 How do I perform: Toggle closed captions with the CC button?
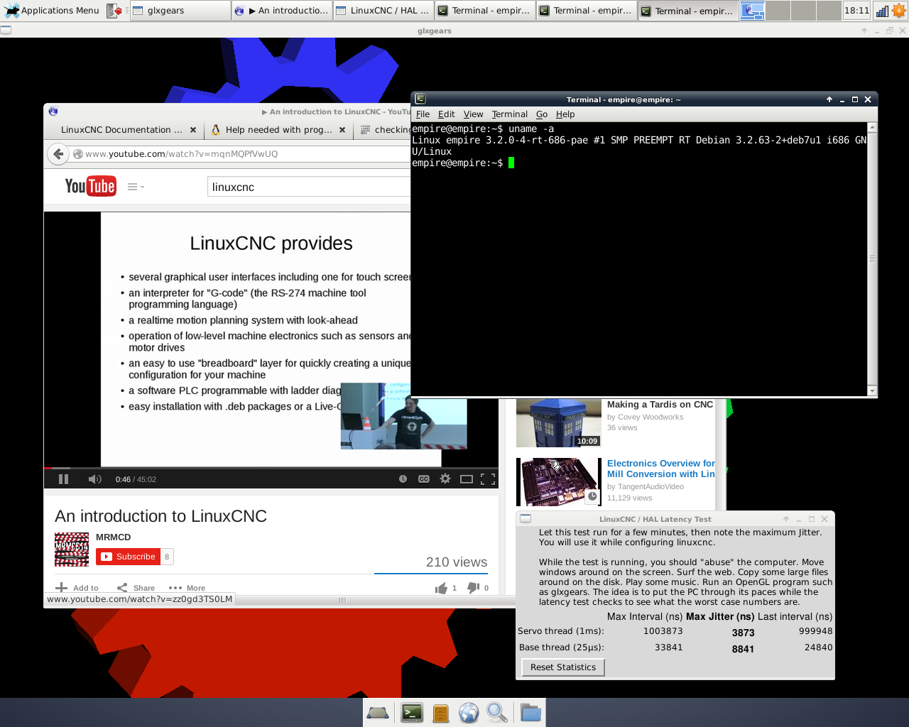pyautogui.click(x=424, y=479)
